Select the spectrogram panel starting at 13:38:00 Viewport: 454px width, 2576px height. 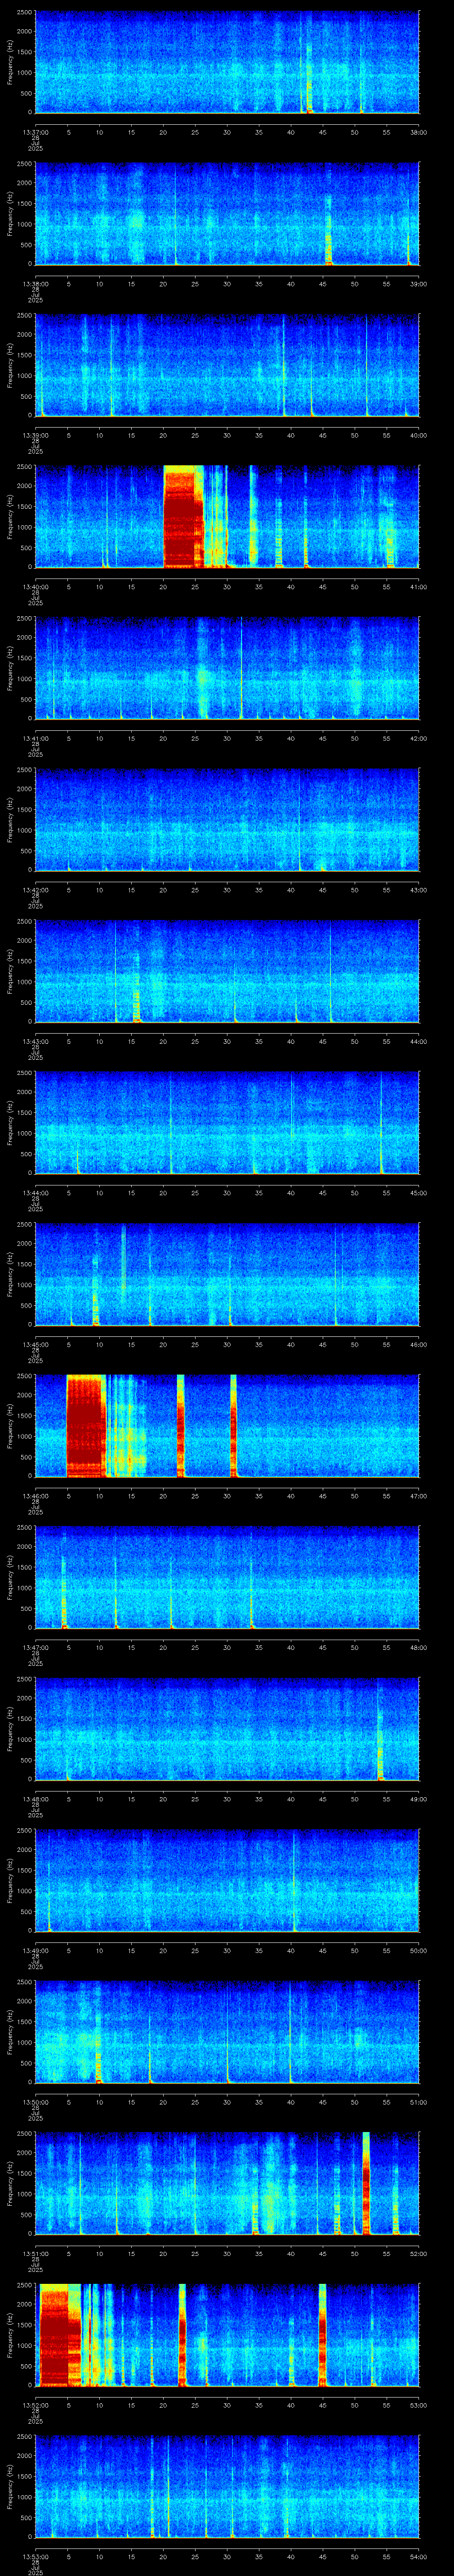click(227, 215)
